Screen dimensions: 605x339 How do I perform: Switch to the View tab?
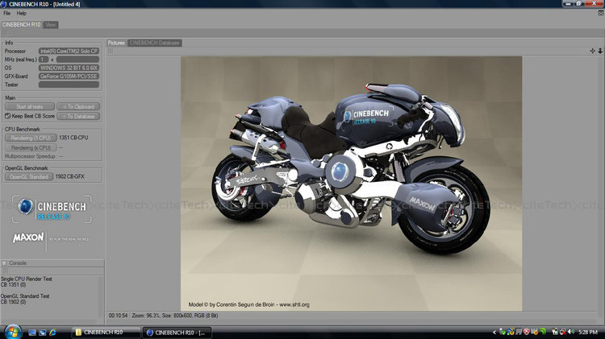(51, 25)
